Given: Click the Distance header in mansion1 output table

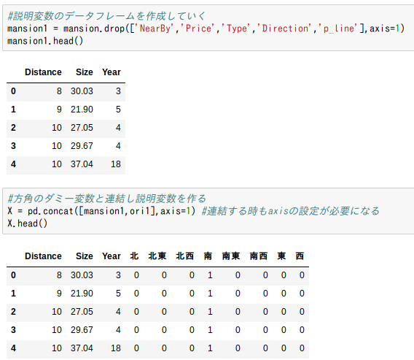Looking at the screenshot, I should tap(43, 72).
